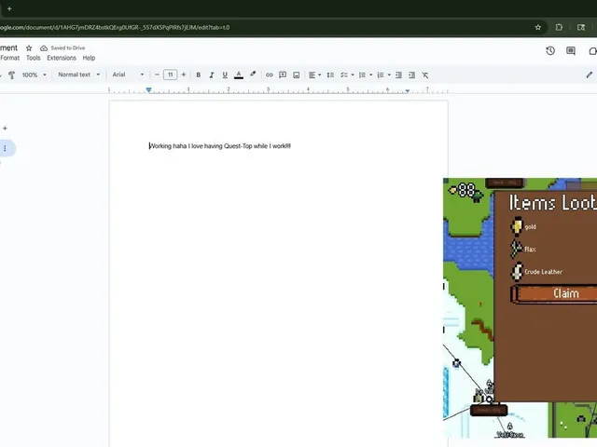Open the zoom dropdown showing 100%
Screen dimensions: 597x447
[x=34, y=74]
